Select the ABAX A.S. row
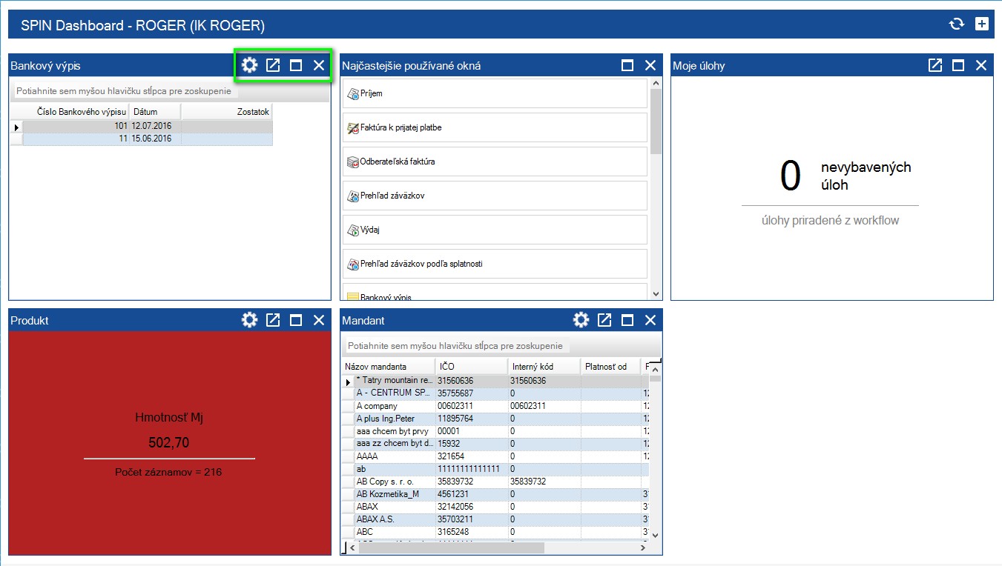The image size is (1002, 566). tap(495, 519)
